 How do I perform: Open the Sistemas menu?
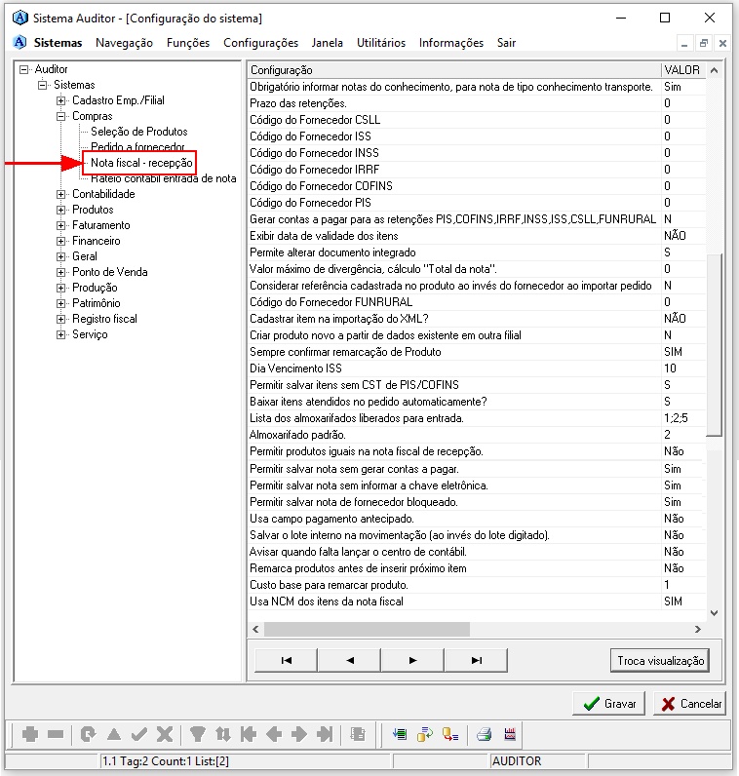click(x=58, y=43)
